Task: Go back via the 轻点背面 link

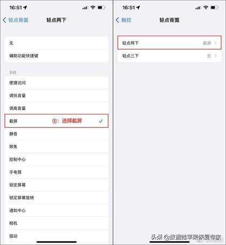Action: (x=18, y=20)
